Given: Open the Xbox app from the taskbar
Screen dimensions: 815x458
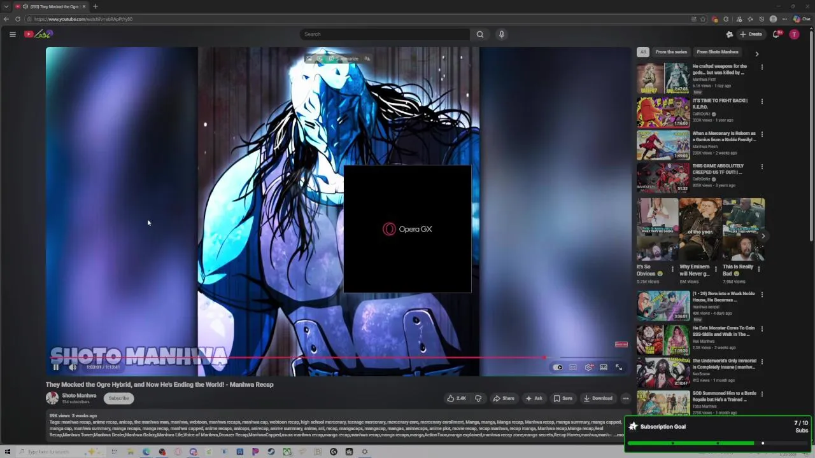Looking at the screenshot, I should tap(287, 452).
